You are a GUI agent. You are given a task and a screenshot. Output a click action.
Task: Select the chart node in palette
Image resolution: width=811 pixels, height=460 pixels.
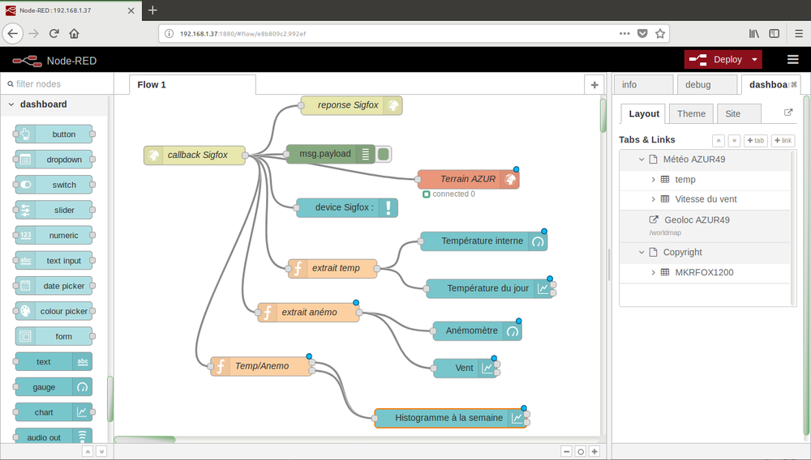[x=54, y=412]
